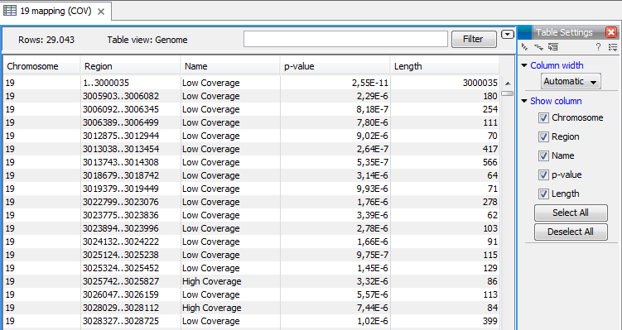Toggle the Name column checkbox
Image resolution: width=622 pixels, height=330 pixels.
click(543, 156)
